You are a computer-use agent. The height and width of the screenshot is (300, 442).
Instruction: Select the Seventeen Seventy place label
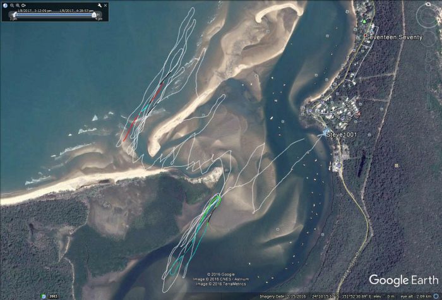(x=393, y=37)
